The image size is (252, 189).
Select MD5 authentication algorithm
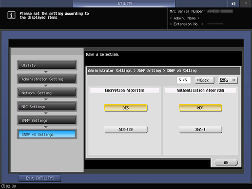click(200, 108)
